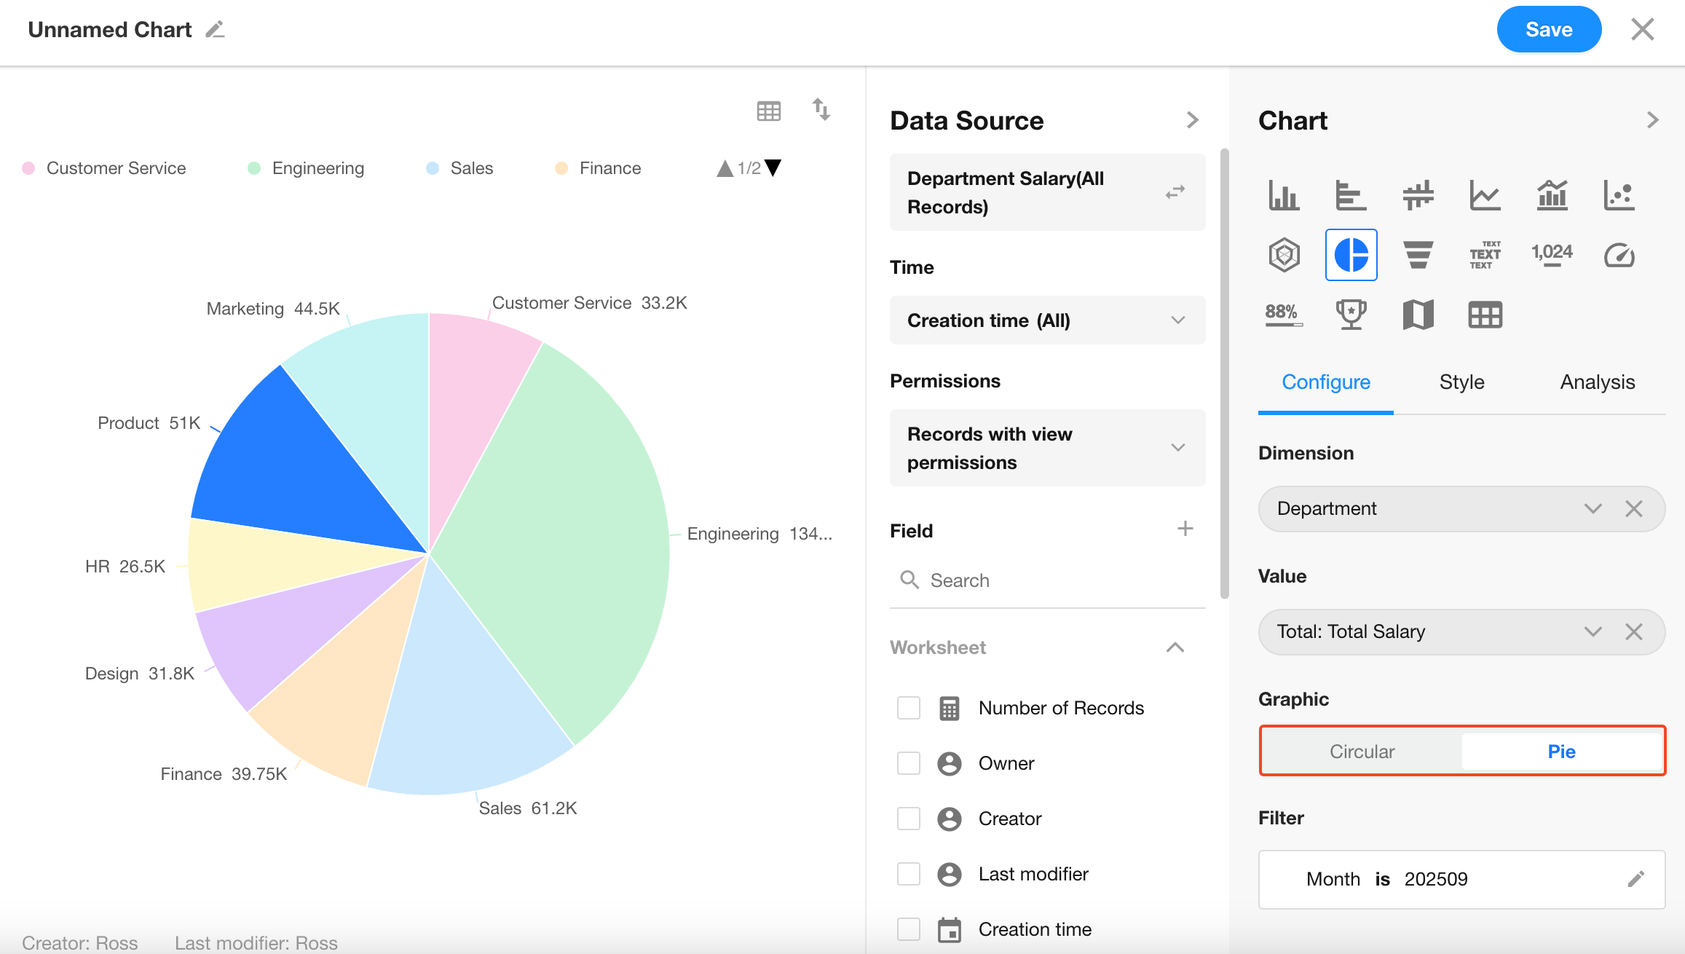Screen dimensions: 1685x954
Task: Switch graphic type to Circular
Action: pos(1362,752)
